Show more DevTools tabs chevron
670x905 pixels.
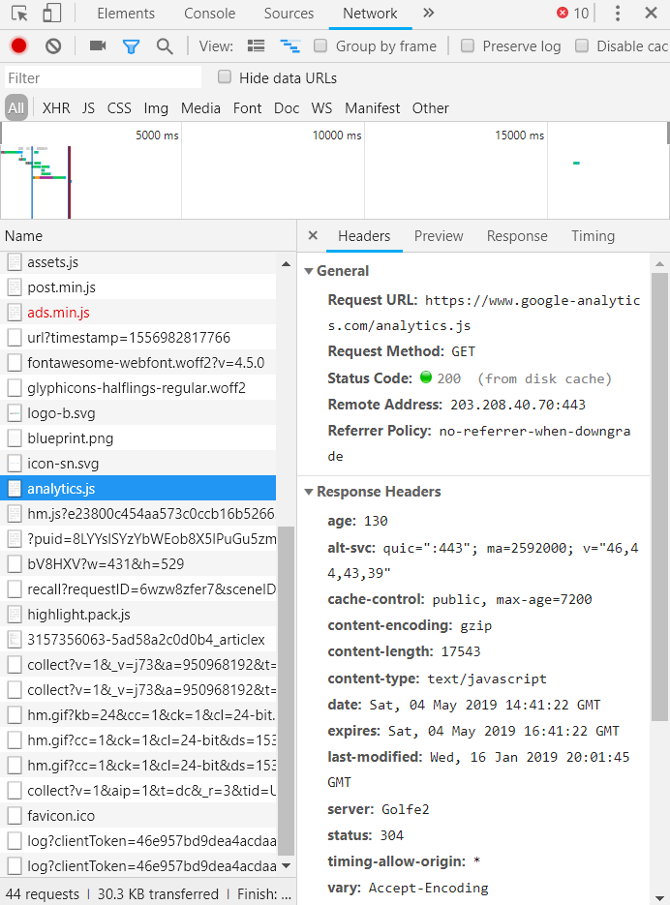(429, 14)
